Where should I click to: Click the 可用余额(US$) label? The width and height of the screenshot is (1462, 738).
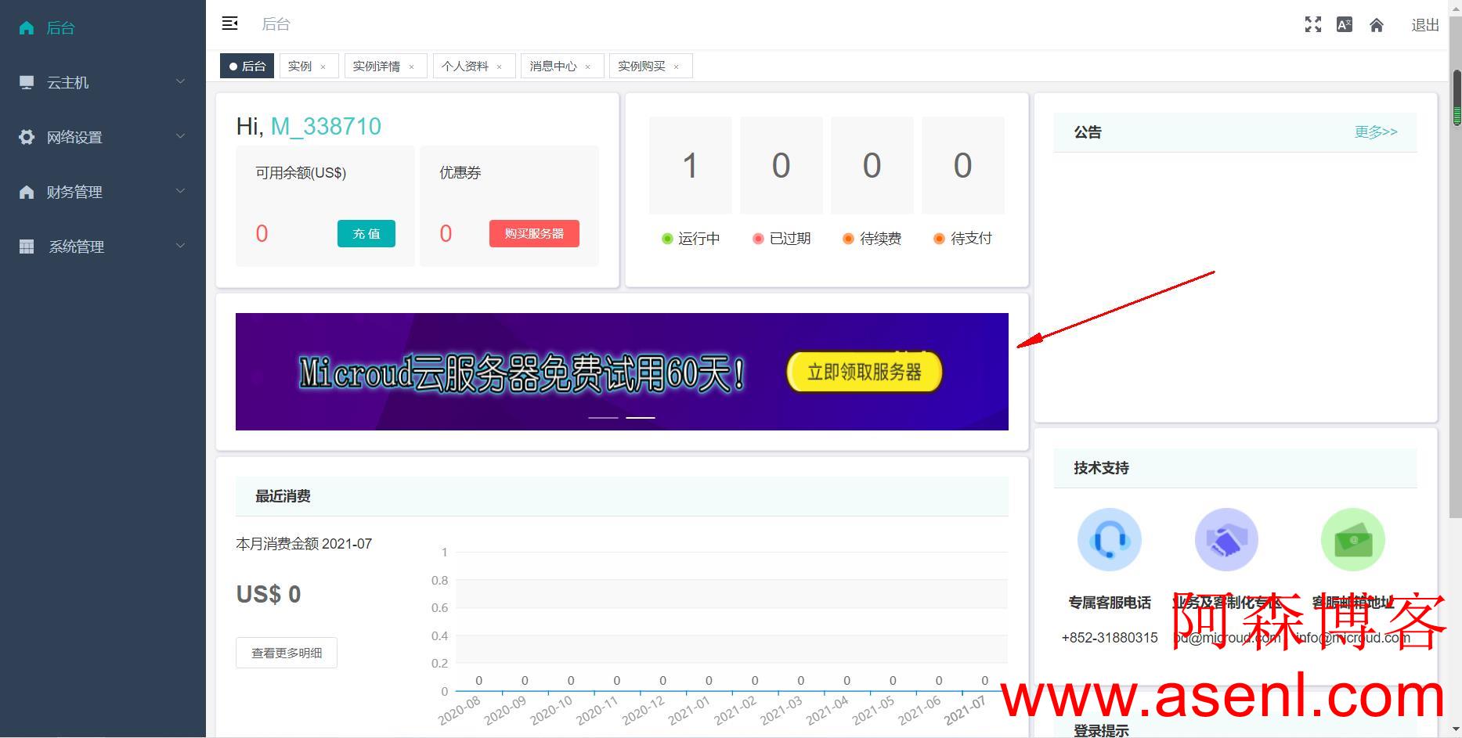[x=301, y=173]
